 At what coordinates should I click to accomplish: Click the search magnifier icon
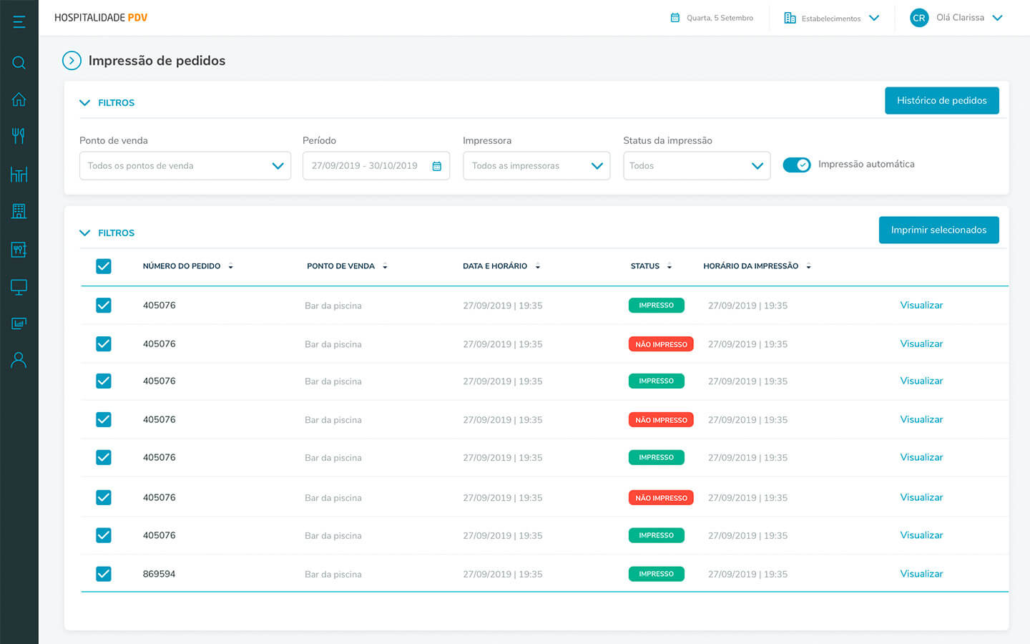click(19, 62)
